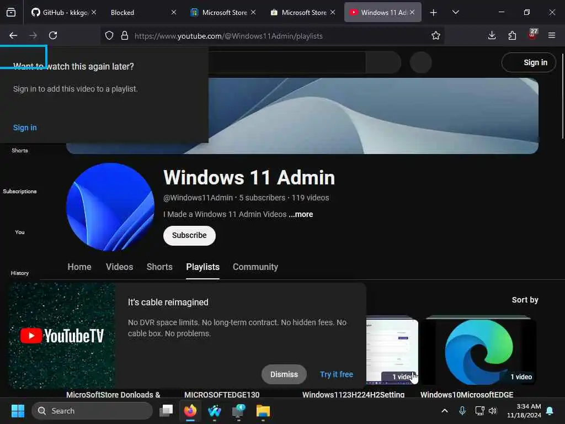Click the taskbar Search box
This screenshot has width=565, height=424.
[x=92, y=411]
